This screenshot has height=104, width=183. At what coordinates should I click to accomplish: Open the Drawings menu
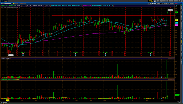coord(164,3)
